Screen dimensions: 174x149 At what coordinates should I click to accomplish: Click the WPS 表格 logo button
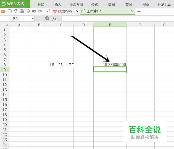13,4
